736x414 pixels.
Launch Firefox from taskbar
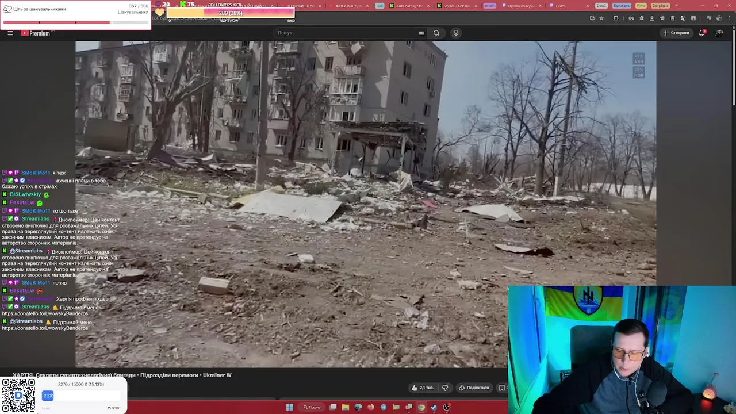(x=371, y=407)
